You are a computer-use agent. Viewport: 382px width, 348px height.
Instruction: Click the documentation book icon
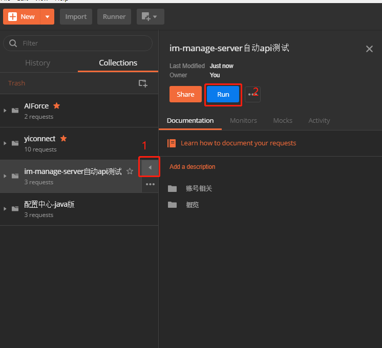[172, 143]
